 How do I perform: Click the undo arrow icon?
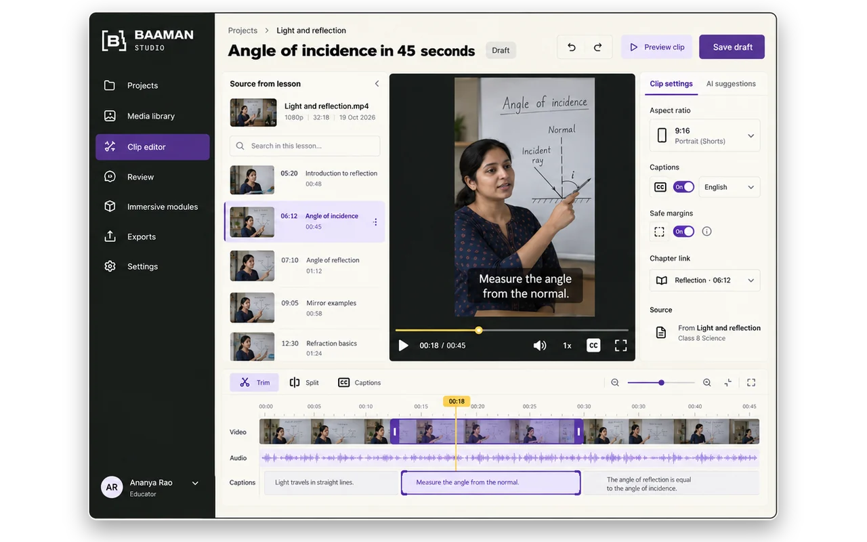(571, 47)
